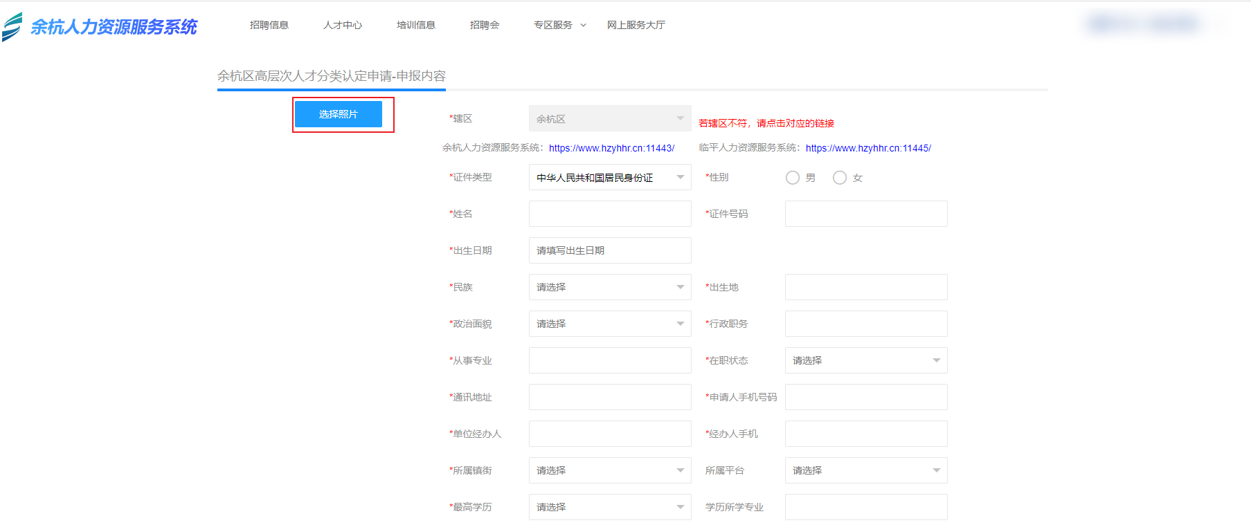Select the 男 radio button
This screenshot has width=1251, height=525.
[x=793, y=178]
